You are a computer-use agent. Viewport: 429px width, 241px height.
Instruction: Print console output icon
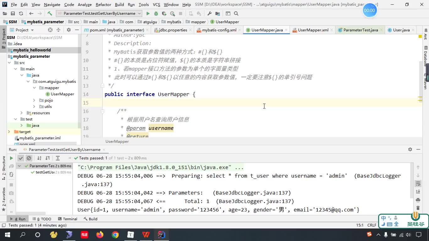pyautogui.click(x=418, y=200)
